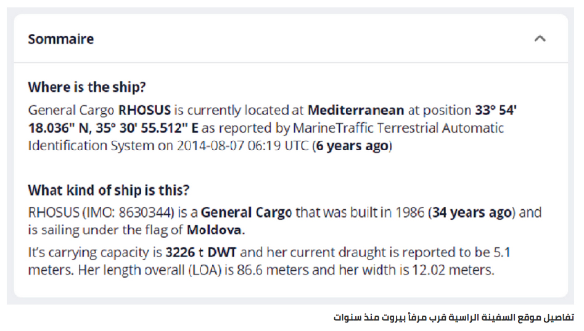Select the bold ship name RHOSUS
The image size is (584, 331).
[x=144, y=110]
